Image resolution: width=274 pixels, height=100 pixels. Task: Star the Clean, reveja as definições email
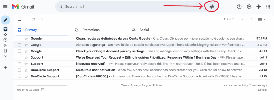[x=26, y=39]
